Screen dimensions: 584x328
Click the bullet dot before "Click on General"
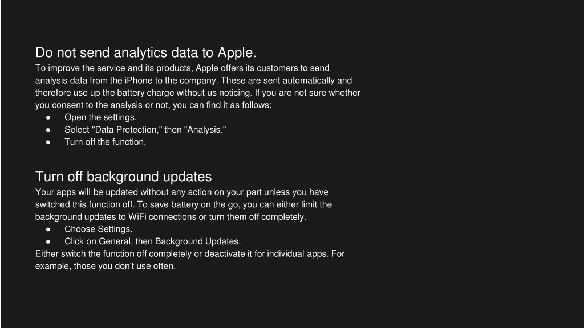tap(49, 241)
